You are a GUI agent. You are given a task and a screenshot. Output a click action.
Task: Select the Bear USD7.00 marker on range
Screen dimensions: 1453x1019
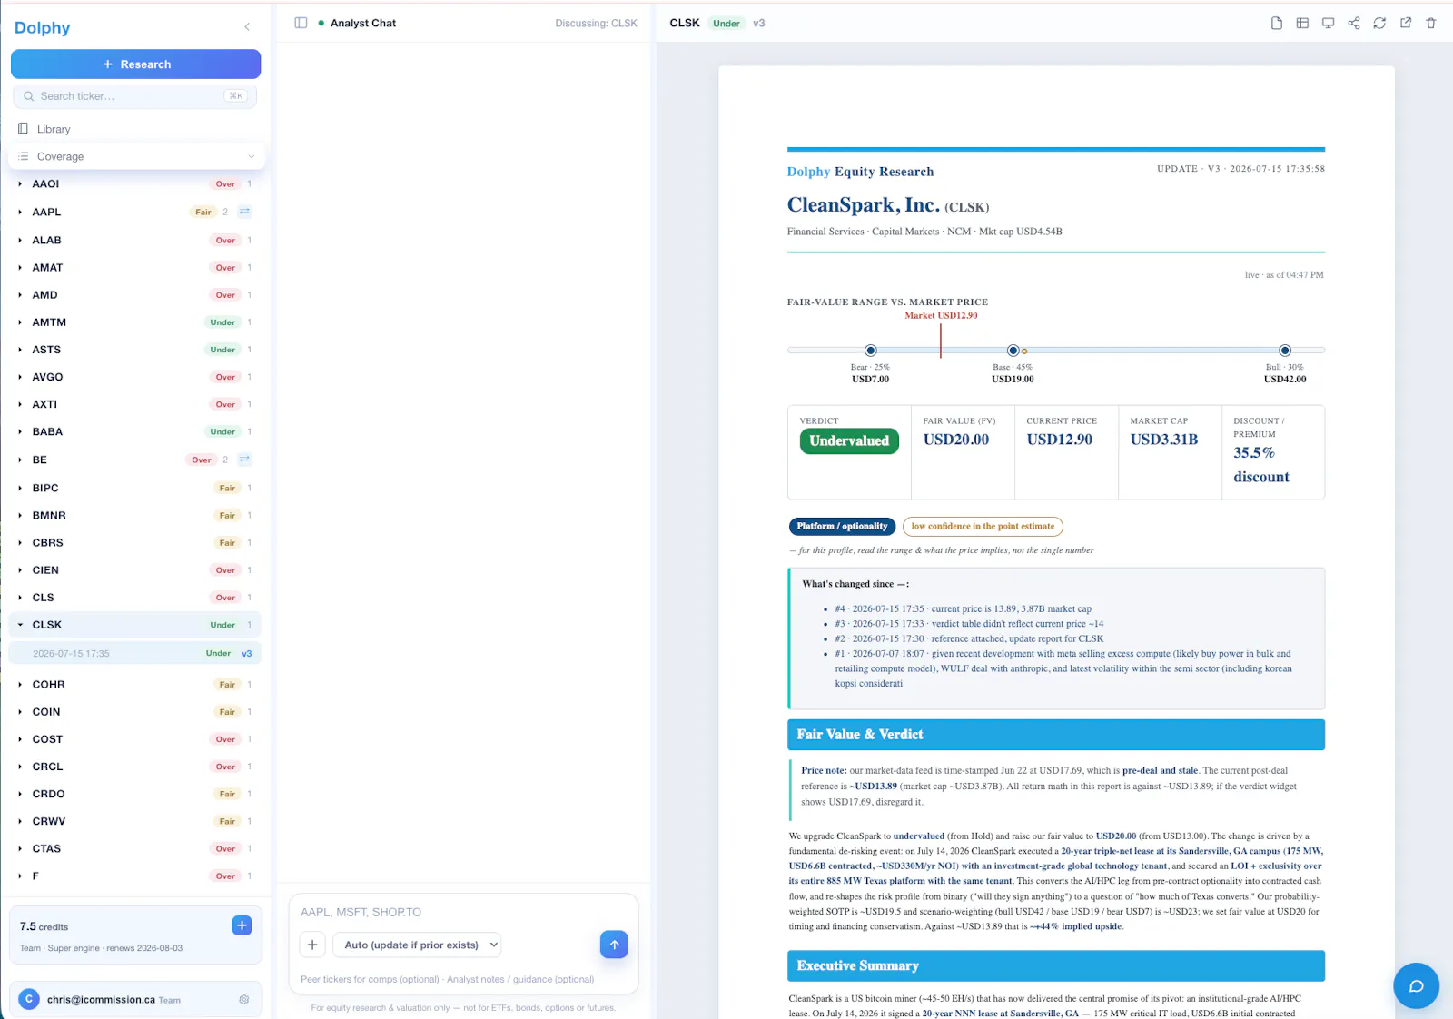(x=870, y=351)
